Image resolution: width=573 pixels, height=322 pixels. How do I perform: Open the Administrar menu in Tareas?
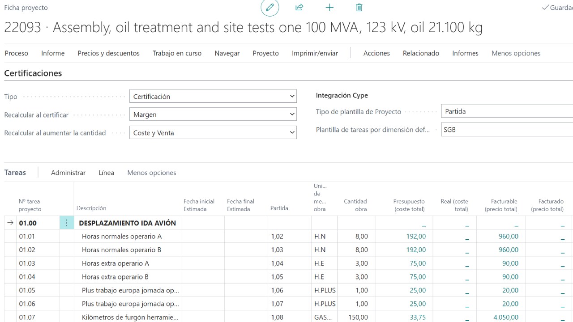(x=68, y=173)
